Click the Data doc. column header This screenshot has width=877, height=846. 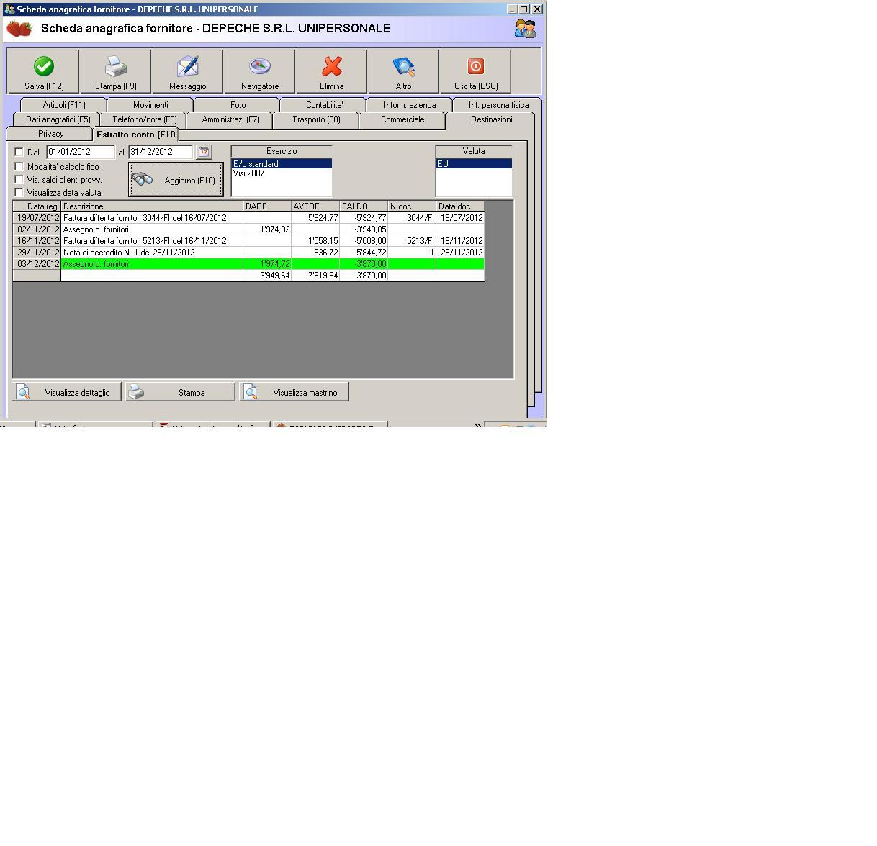click(460, 206)
